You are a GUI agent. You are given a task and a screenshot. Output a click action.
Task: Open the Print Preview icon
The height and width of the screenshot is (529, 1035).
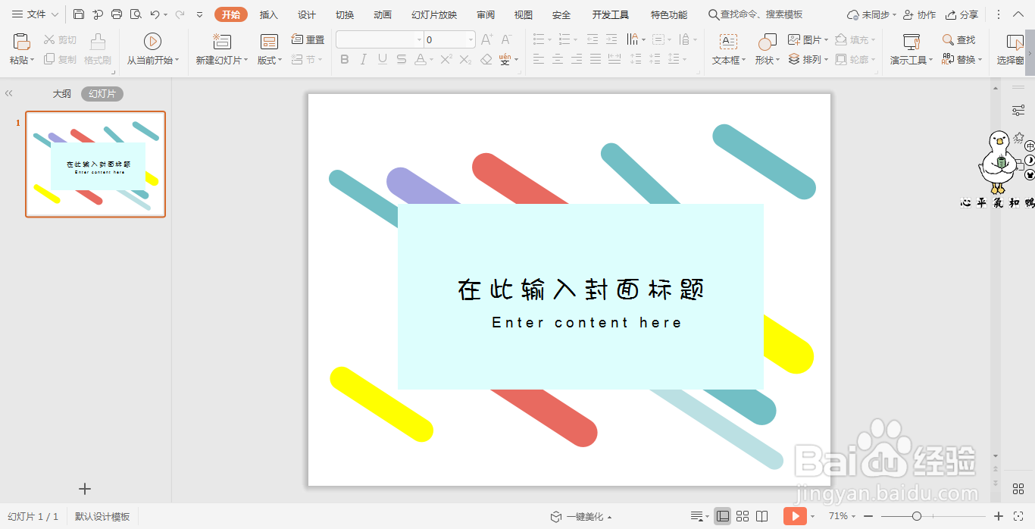tap(136, 14)
